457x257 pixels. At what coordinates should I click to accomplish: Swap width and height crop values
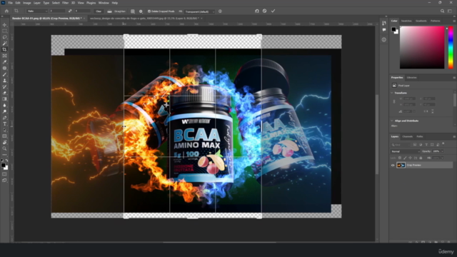coord(70,11)
